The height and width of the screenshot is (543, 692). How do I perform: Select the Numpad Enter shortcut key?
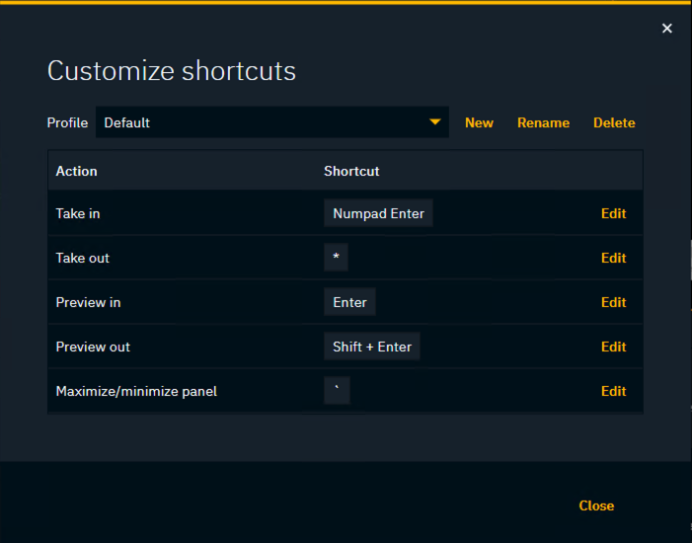click(x=378, y=213)
